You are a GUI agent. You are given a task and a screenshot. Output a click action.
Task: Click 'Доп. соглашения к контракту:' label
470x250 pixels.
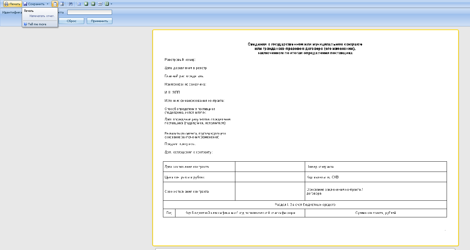coord(189,152)
